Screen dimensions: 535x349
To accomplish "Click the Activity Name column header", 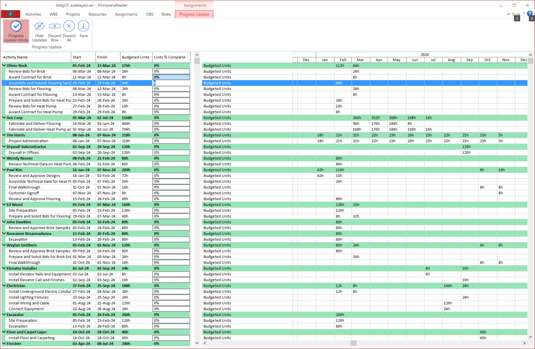I will tap(36, 57).
